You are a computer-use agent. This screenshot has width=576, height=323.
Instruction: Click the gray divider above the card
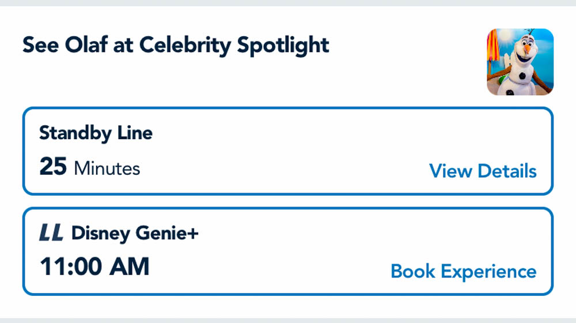(x=288, y=3)
